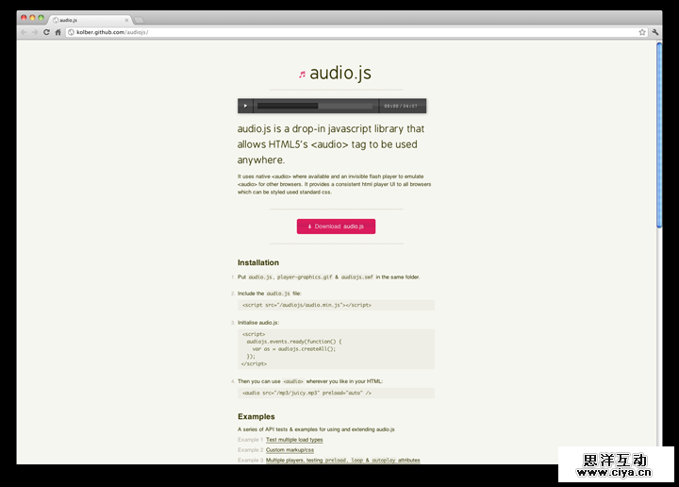The width and height of the screenshot is (679, 487).
Task: Click the Download audio.js button
Action: tap(336, 227)
